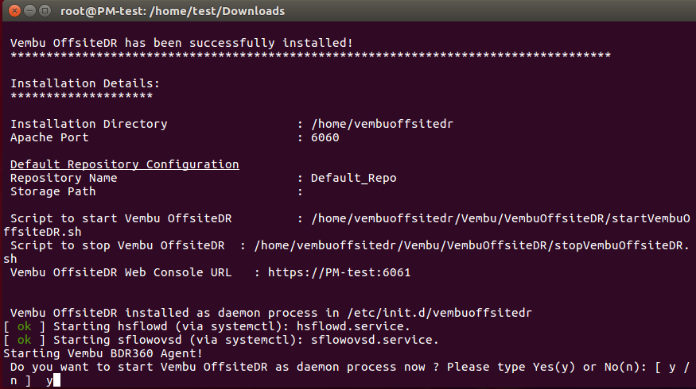Viewport: 696px width, 389px height.
Task: Click the Storage Path label
Action: (52, 191)
